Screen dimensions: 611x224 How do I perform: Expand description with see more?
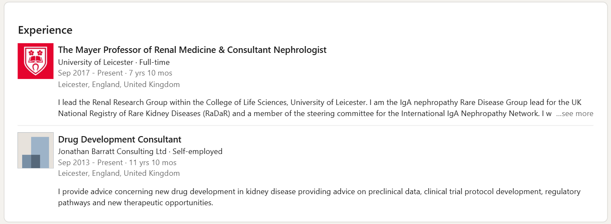(x=574, y=113)
